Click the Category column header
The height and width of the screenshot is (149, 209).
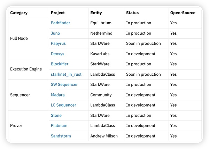click(x=19, y=13)
